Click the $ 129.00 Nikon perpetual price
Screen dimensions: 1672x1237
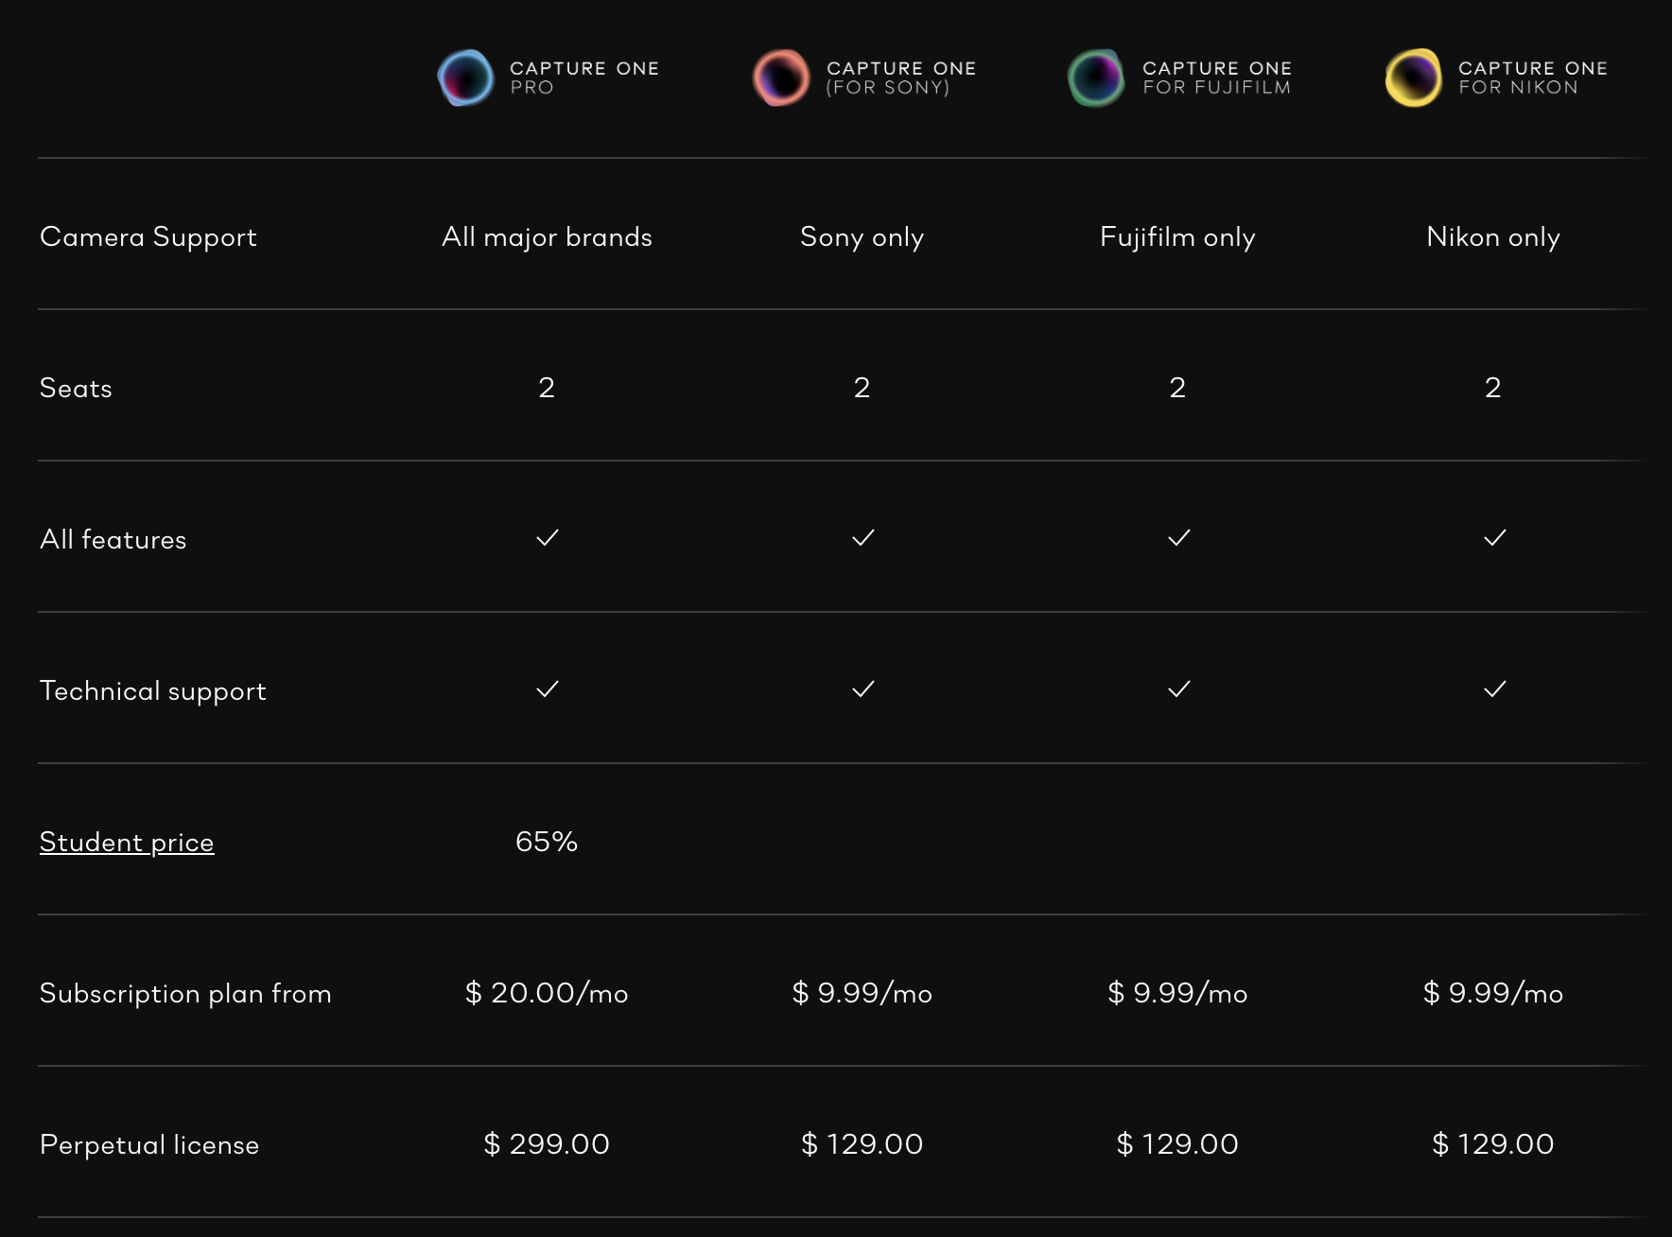click(x=1493, y=1143)
